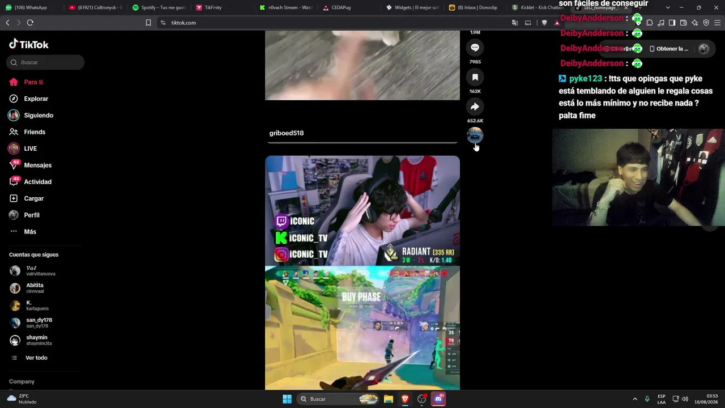Click the tiktok.com address bar

tap(334, 23)
